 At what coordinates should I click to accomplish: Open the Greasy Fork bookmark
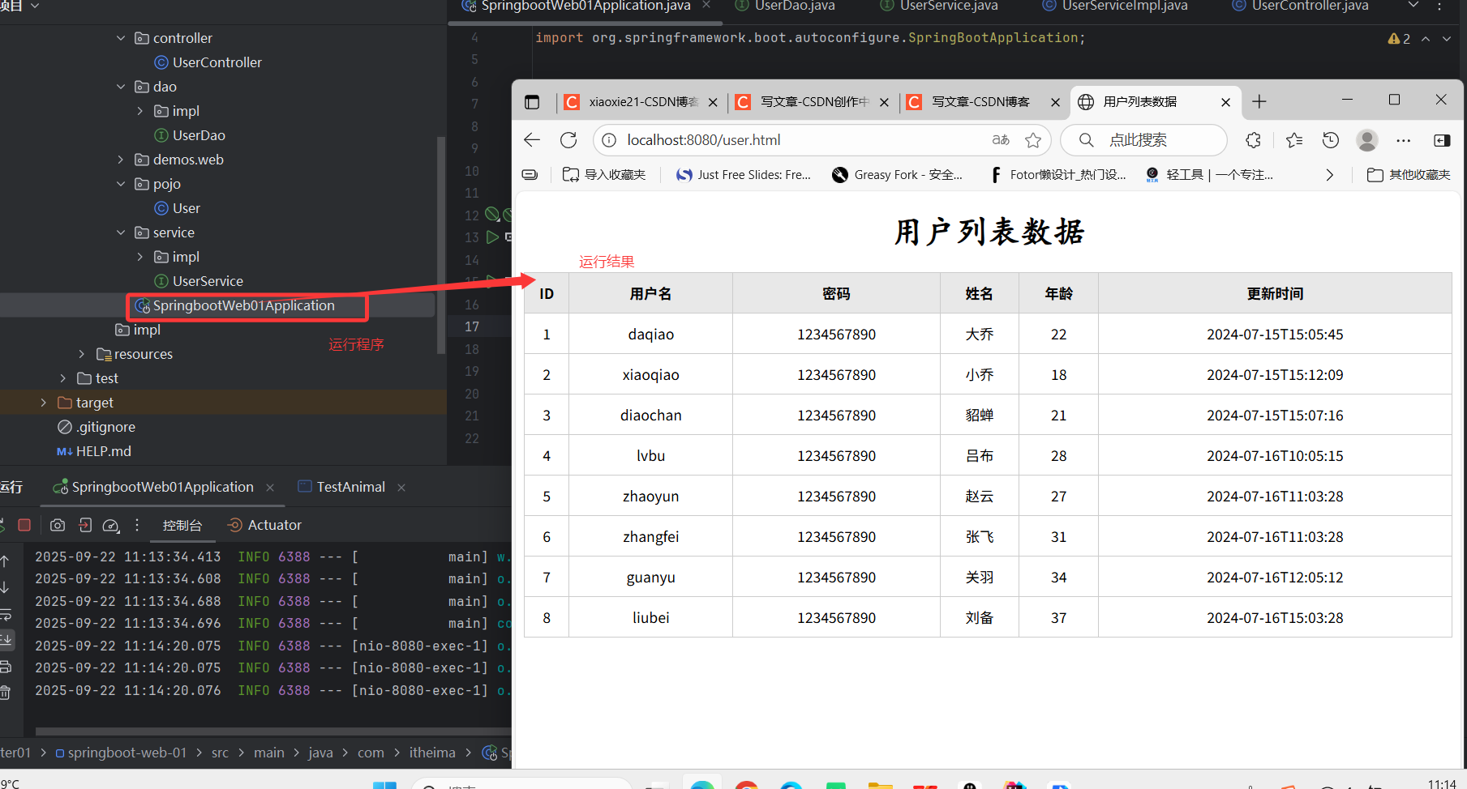pos(897,174)
